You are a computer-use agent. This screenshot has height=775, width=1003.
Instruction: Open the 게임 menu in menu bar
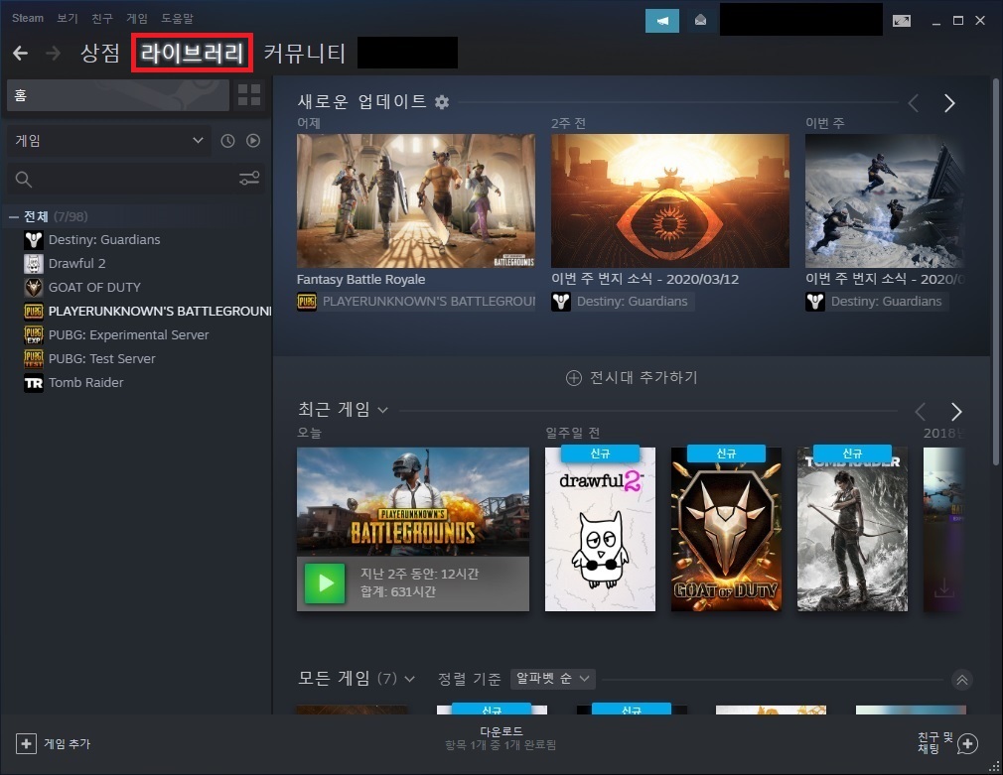coord(137,18)
